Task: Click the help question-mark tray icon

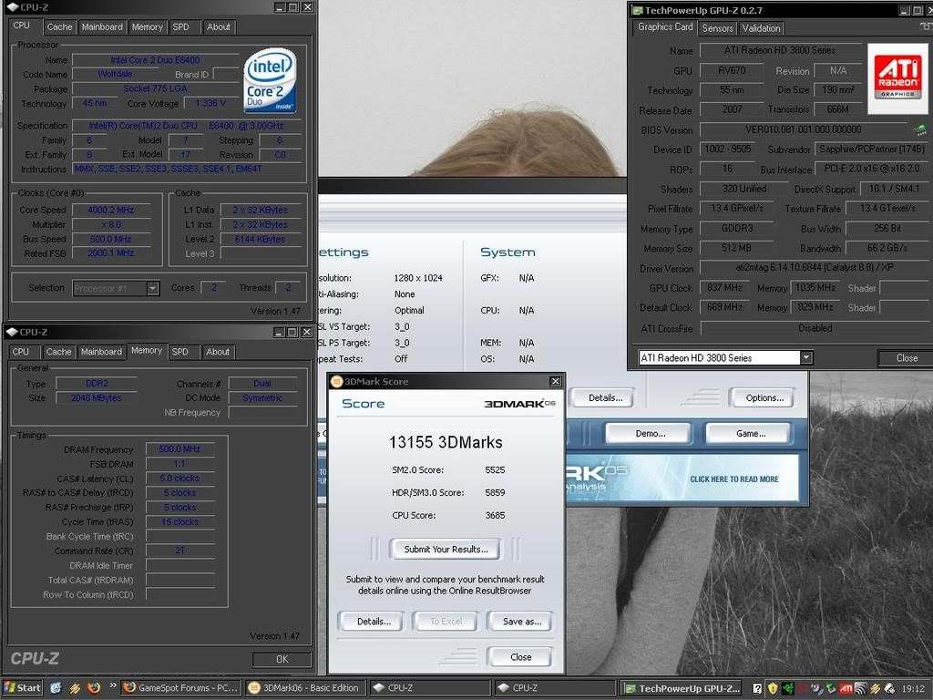Action: (x=757, y=689)
